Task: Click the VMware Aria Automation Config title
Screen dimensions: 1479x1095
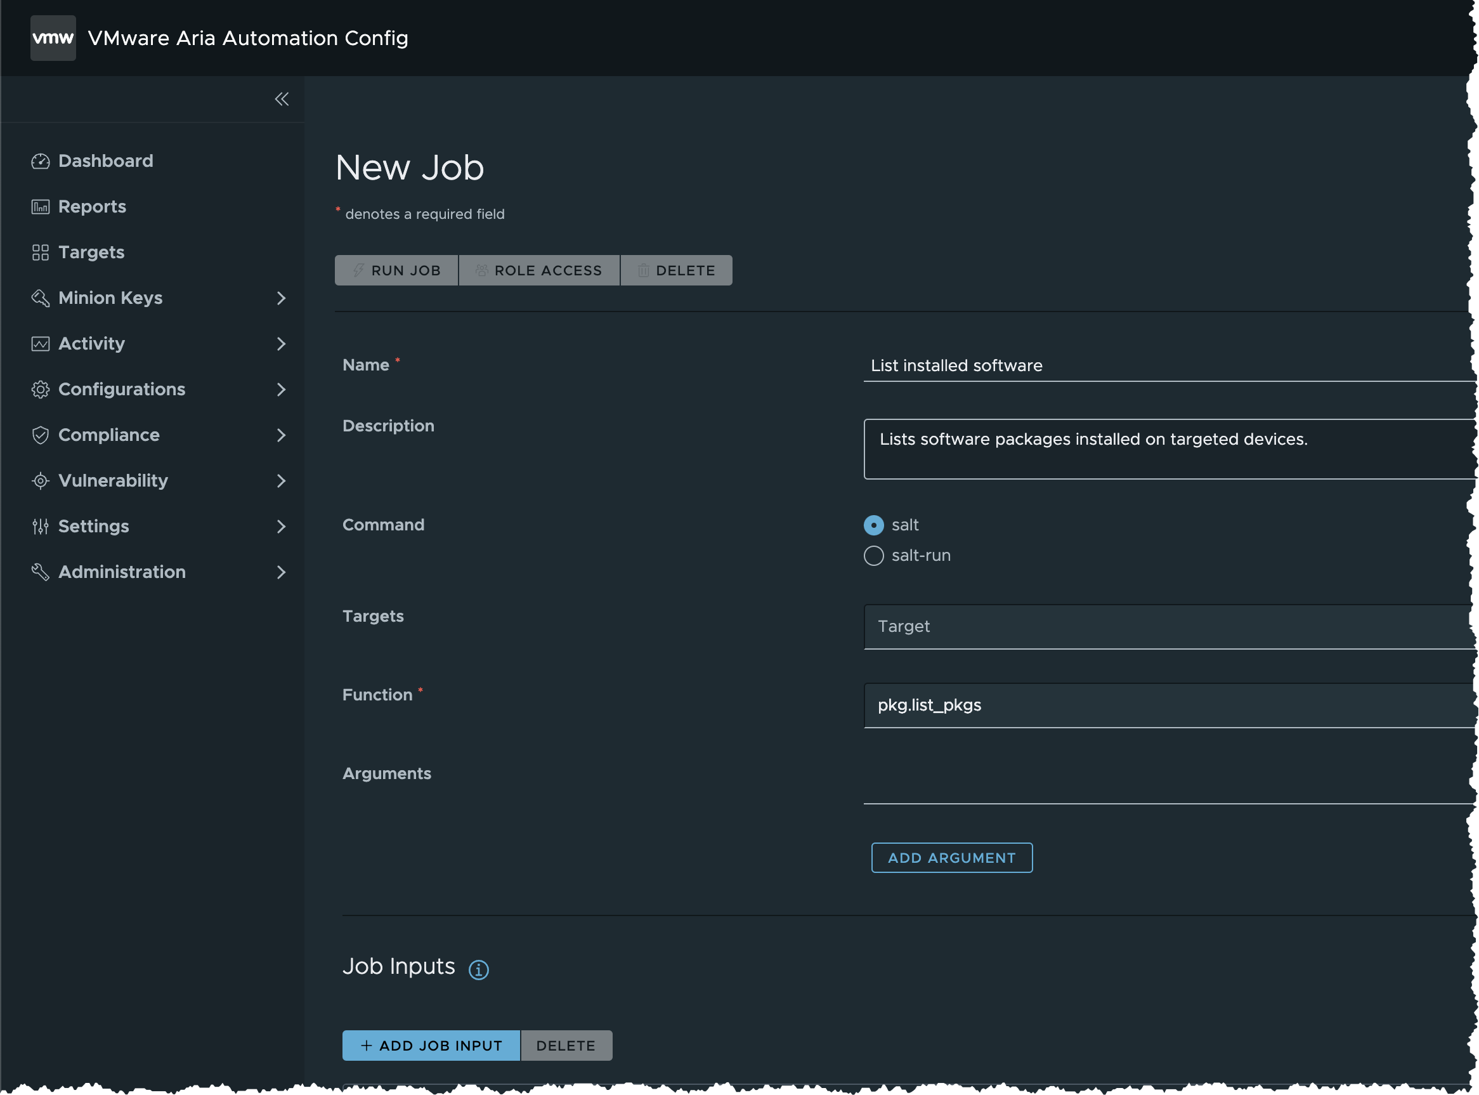Action: [248, 39]
